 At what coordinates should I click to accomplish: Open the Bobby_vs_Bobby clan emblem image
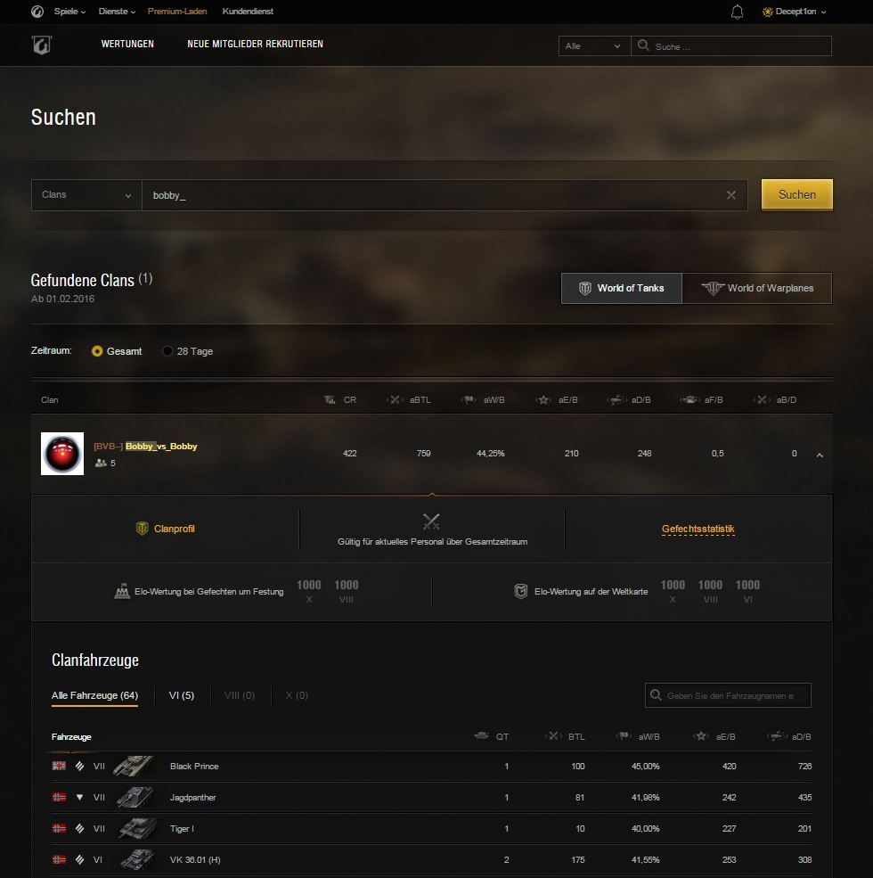[62, 454]
